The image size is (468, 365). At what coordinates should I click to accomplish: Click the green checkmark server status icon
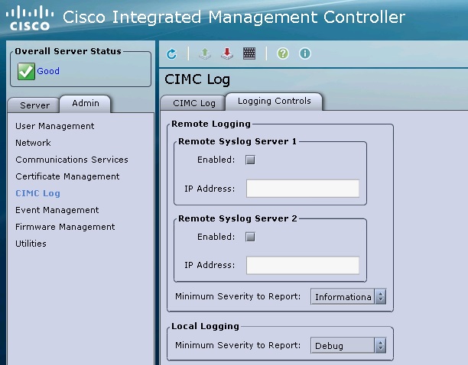coord(26,71)
